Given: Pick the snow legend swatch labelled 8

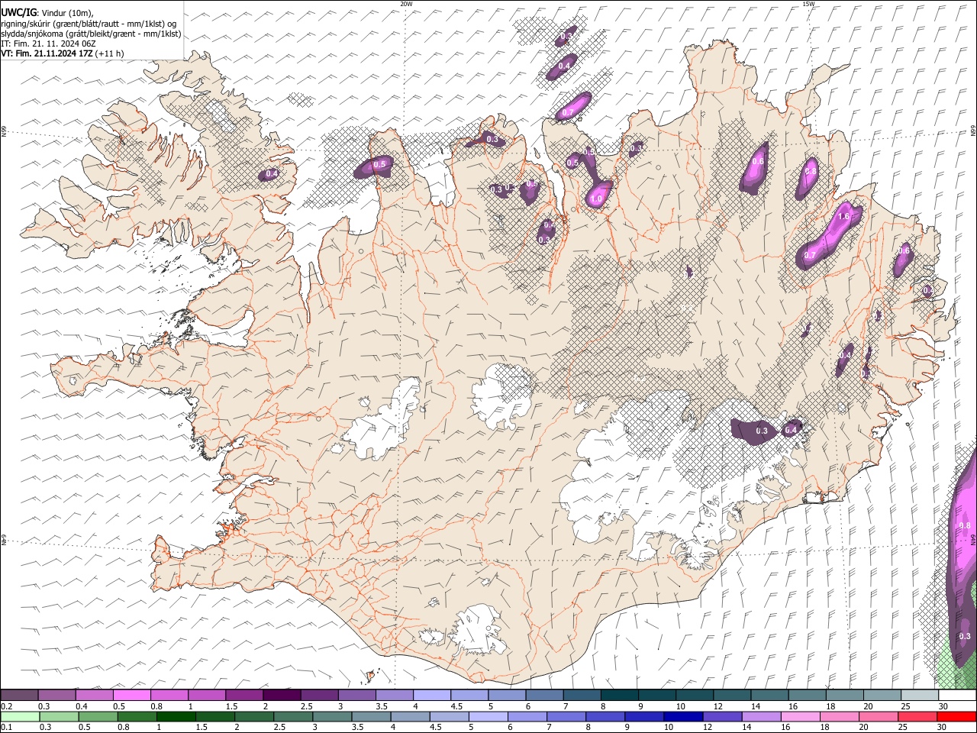Looking at the screenshot, I should tap(620, 695).
